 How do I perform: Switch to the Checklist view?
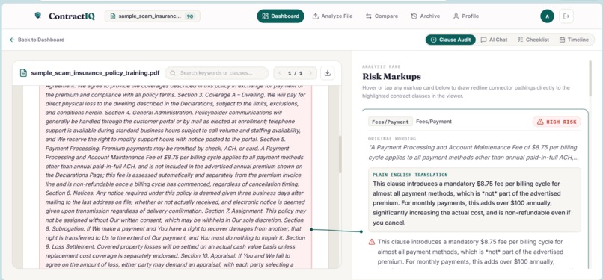click(533, 40)
